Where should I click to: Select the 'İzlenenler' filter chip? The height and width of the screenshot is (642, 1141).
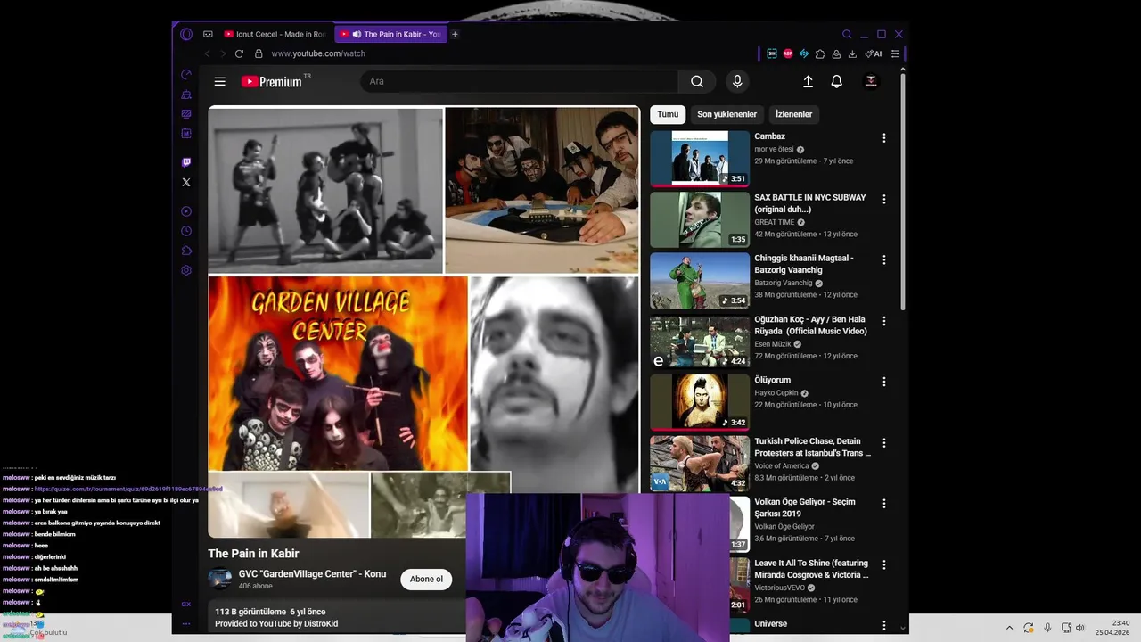pyautogui.click(x=793, y=114)
